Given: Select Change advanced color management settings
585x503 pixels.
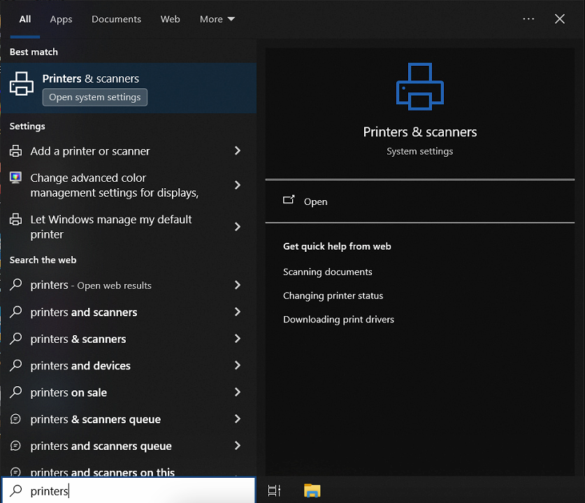Looking at the screenshot, I should click(114, 185).
